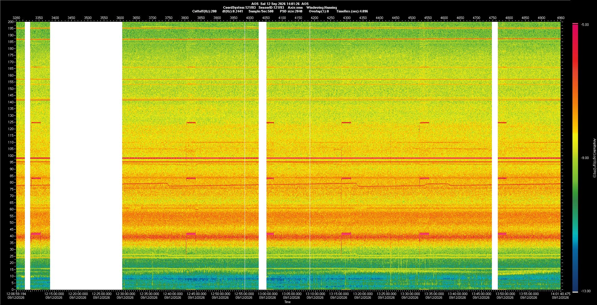Click the 100 Hz frequency axis label
Viewport: 597px width, 305px height.
click(11, 156)
